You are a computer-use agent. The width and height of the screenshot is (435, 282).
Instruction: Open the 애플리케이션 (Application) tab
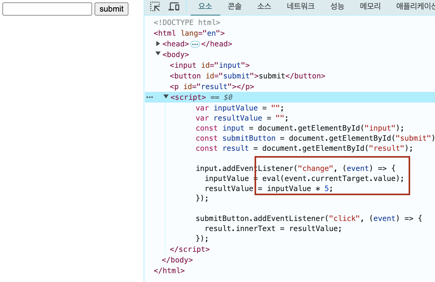tap(415, 6)
